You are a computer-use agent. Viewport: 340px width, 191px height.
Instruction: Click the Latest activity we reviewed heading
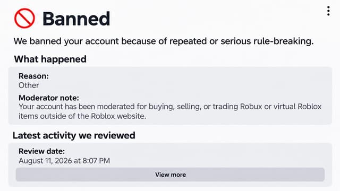tap(74, 135)
